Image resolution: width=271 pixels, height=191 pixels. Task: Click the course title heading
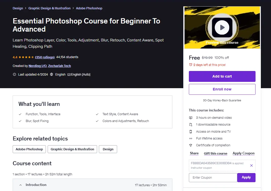86,25
